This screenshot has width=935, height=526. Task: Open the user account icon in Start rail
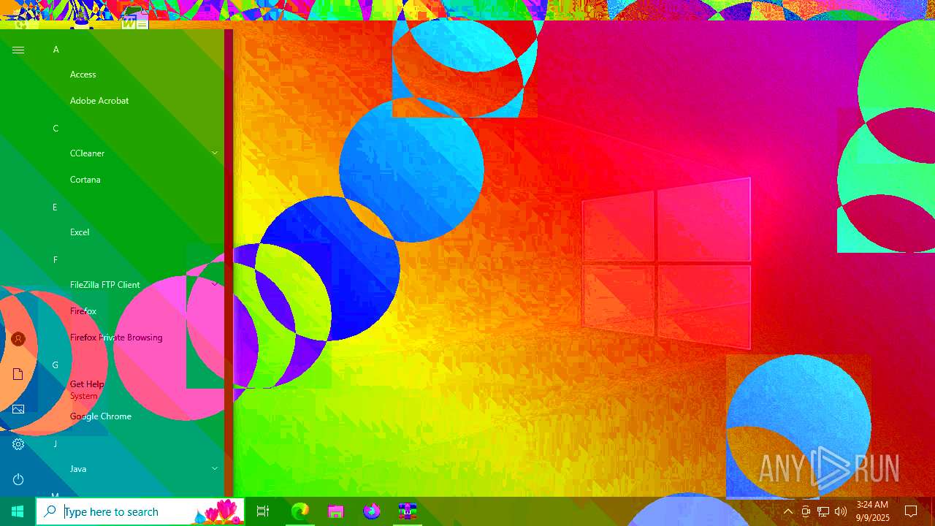(x=18, y=339)
